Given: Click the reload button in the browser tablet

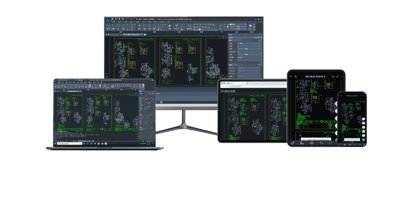Looking at the screenshot, I should click(x=227, y=86).
